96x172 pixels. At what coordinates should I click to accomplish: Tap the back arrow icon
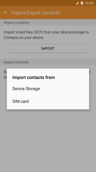tap(5, 13)
